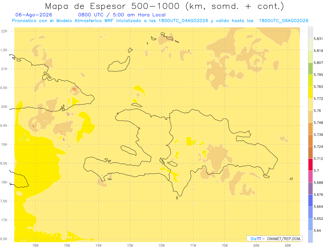The width and height of the screenshot is (323, 249).
Task: Click the '18N' latitude label
Action: coord(4,182)
